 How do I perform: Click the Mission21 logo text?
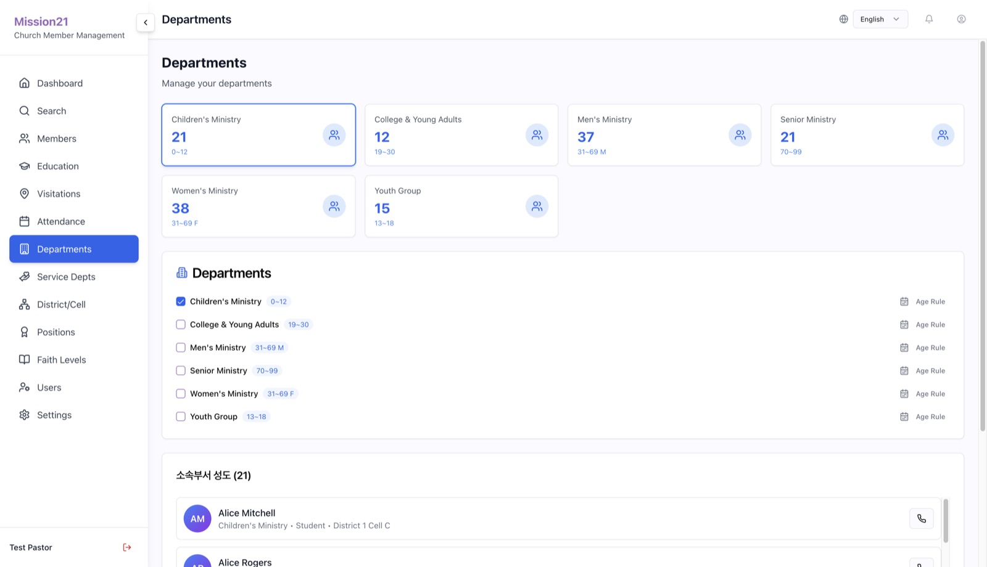pyautogui.click(x=41, y=22)
